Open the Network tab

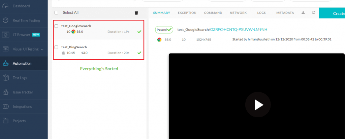[x=238, y=13]
